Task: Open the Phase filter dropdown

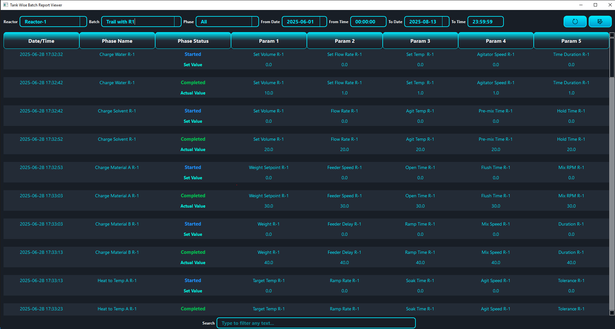Action: [x=255, y=22]
